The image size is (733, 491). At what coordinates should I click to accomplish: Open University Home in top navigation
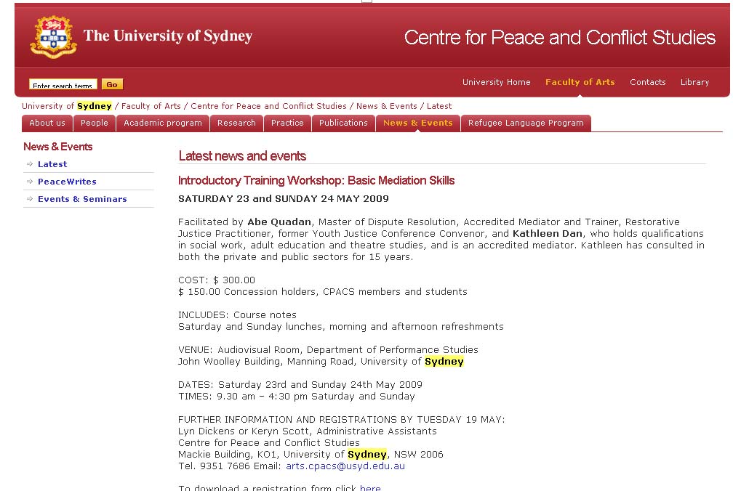coord(497,82)
